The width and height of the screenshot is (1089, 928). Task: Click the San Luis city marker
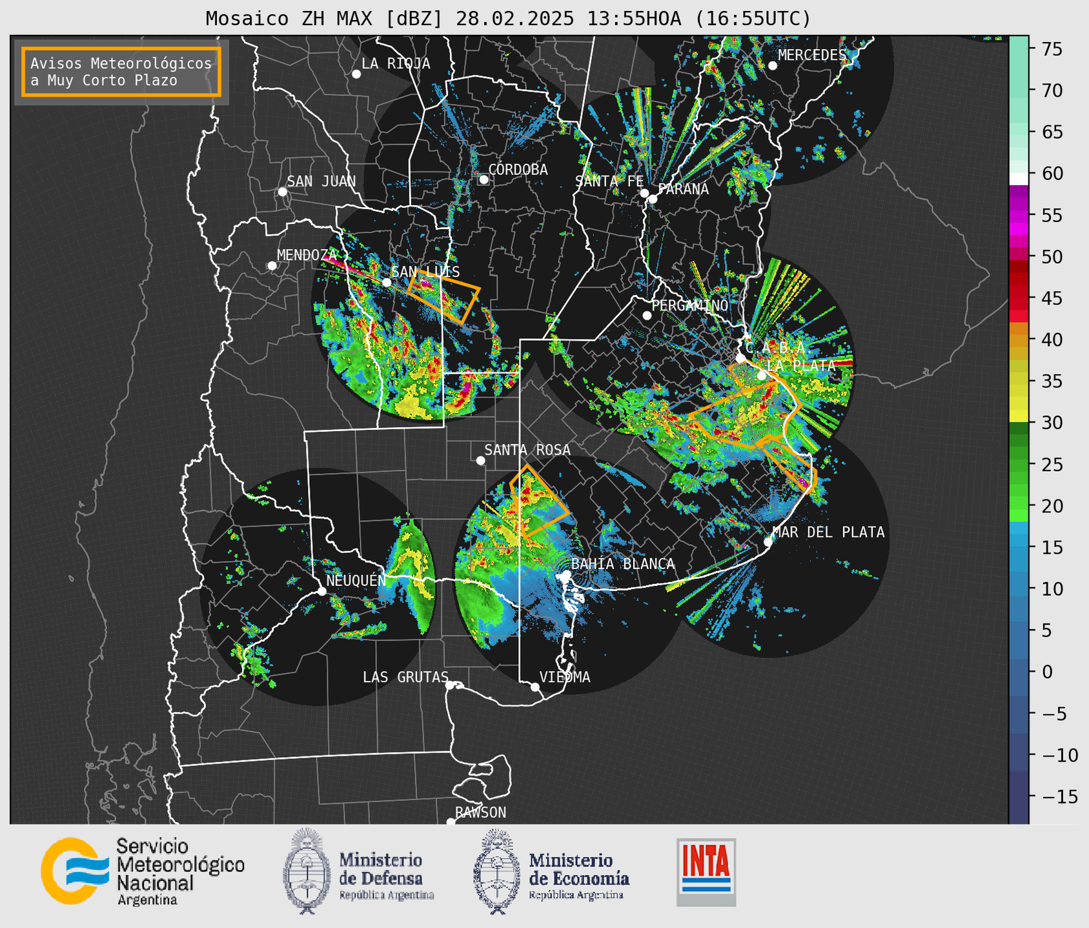coord(387,283)
